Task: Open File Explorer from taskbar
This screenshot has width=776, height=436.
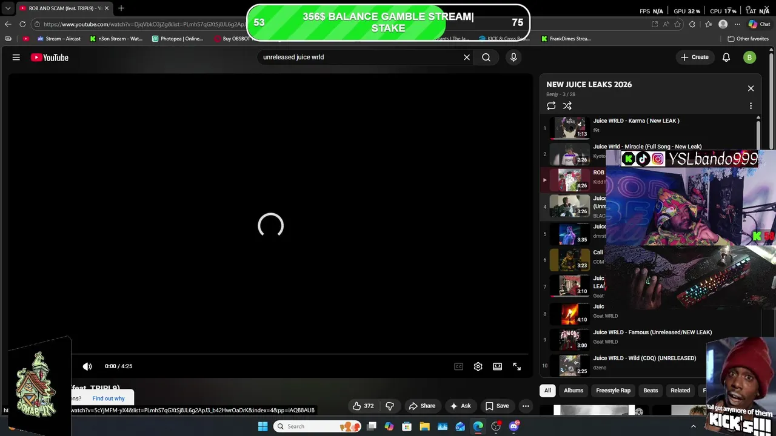Action: 424,426
